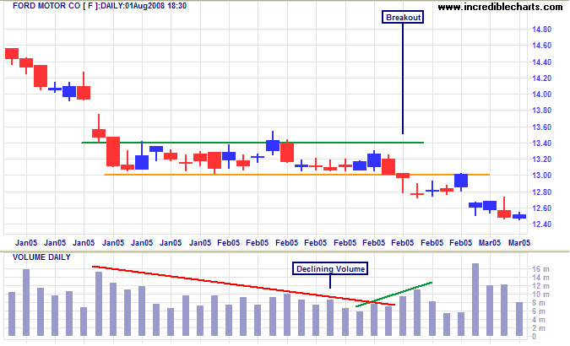Click the 13.80 price axis label
The width and height of the screenshot is (570, 346).
coord(541,111)
